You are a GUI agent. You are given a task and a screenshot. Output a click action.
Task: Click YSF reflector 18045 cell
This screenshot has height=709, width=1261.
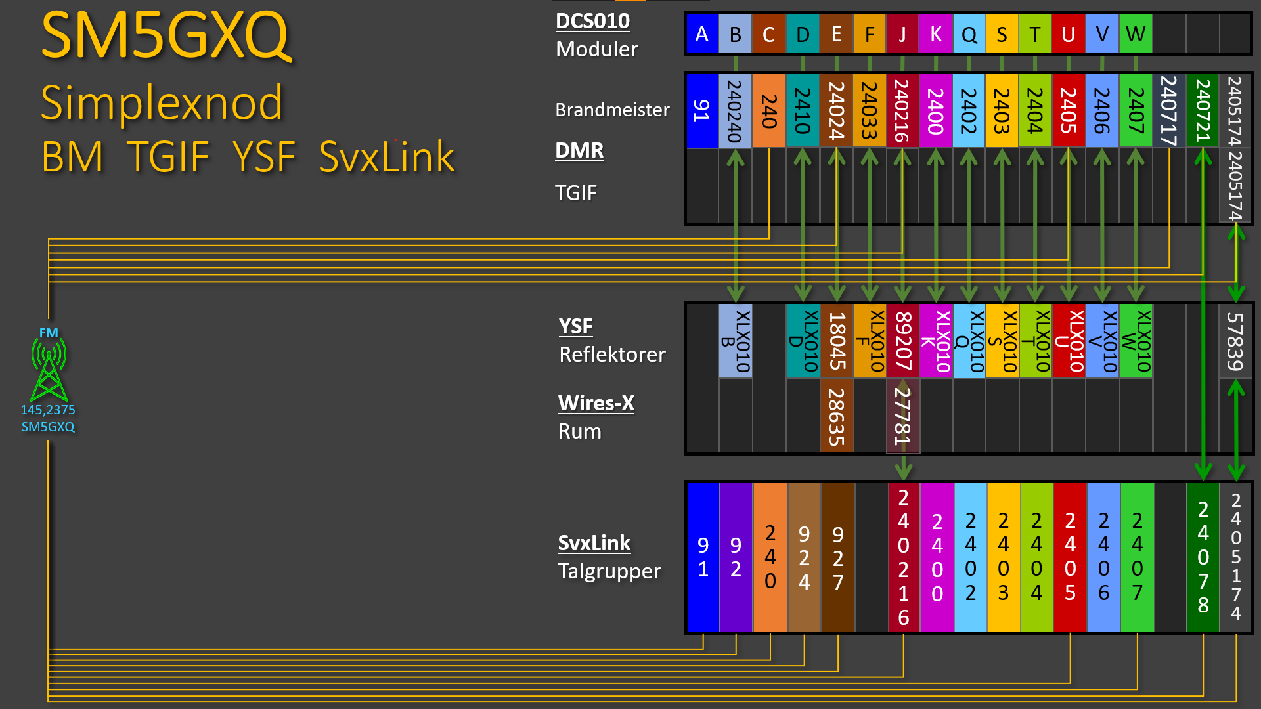coord(836,341)
